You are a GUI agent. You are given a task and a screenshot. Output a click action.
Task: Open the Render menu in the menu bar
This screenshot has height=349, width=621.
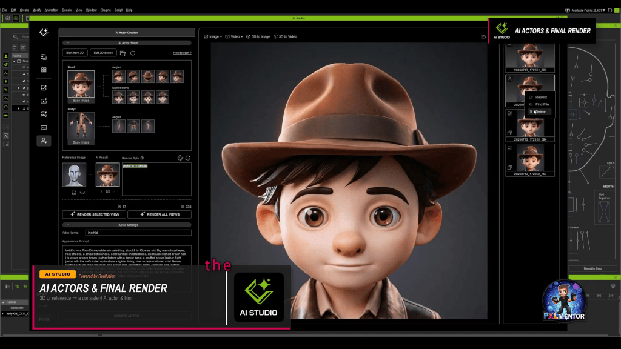click(x=67, y=10)
